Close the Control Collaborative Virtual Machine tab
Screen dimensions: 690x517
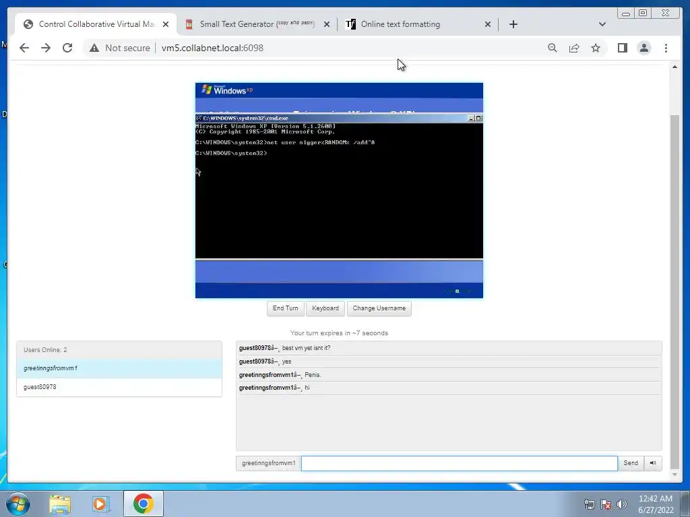166,24
